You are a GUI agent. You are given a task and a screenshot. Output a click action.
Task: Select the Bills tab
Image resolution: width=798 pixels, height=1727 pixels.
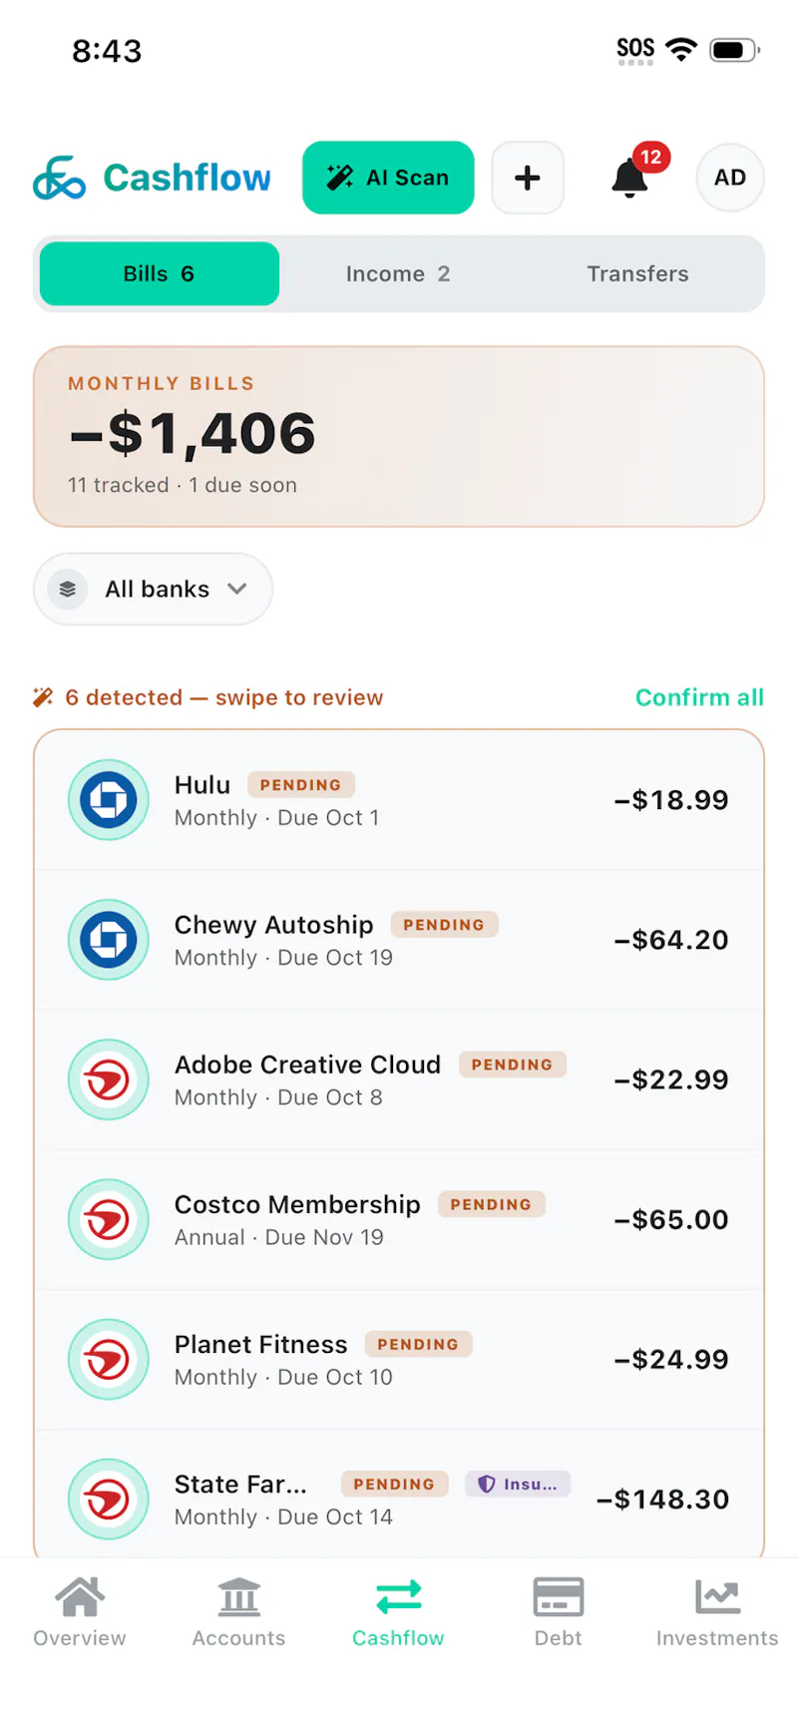[160, 273]
